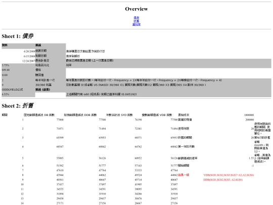The image size is (273, 205).
Task: Select the 71494 cell in DDB column
Action: coord(102,129)
